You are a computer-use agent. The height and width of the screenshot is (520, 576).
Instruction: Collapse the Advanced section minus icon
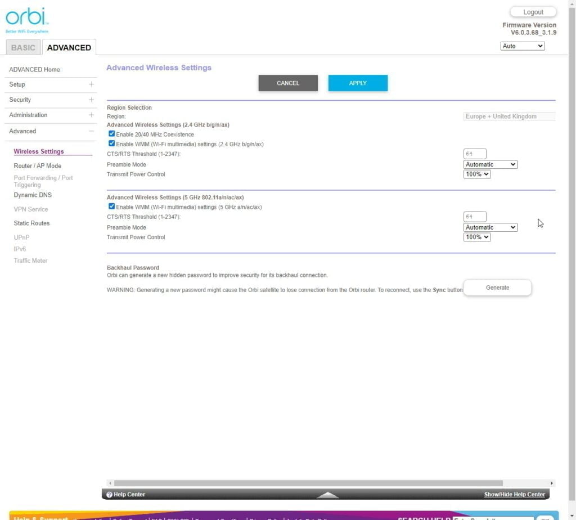pos(91,131)
